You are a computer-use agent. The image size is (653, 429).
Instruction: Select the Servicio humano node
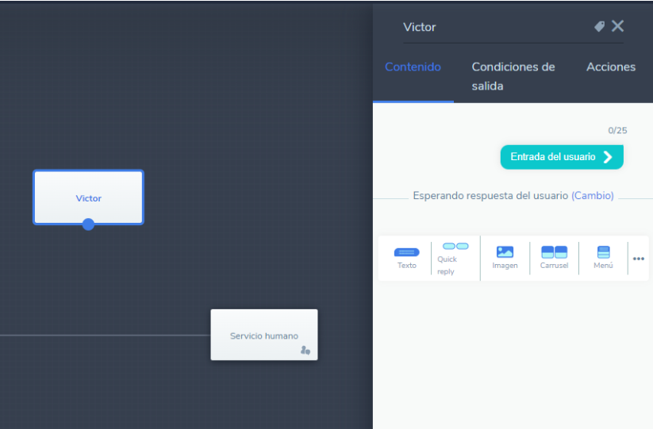[x=263, y=335]
